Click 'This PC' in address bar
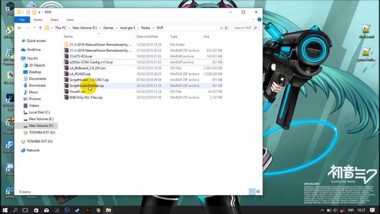The image size is (380, 214). coord(61,28)
